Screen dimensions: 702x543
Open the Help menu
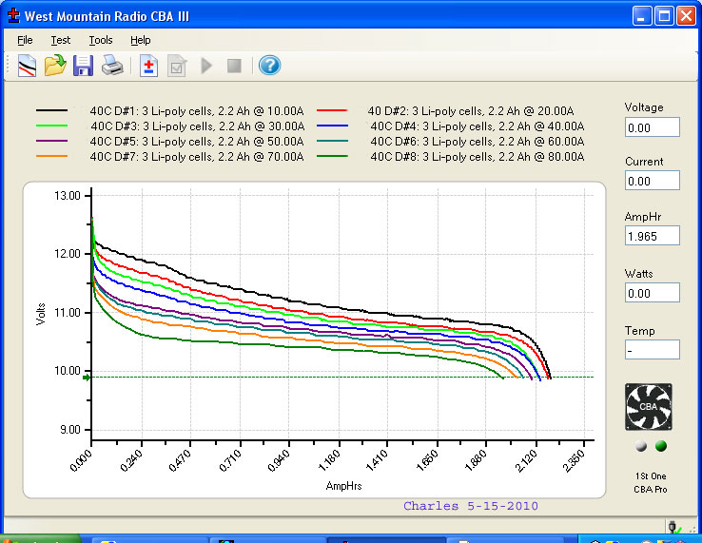click(x=141, y=40)
